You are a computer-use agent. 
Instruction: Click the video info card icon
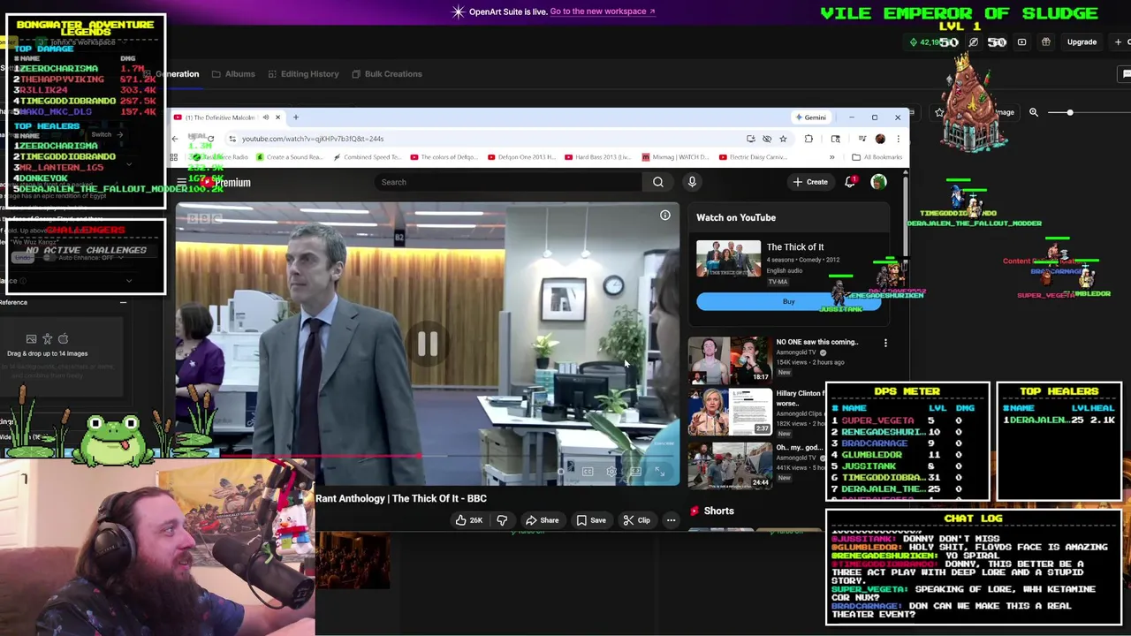pyautogui.click(x=665, y=215)
